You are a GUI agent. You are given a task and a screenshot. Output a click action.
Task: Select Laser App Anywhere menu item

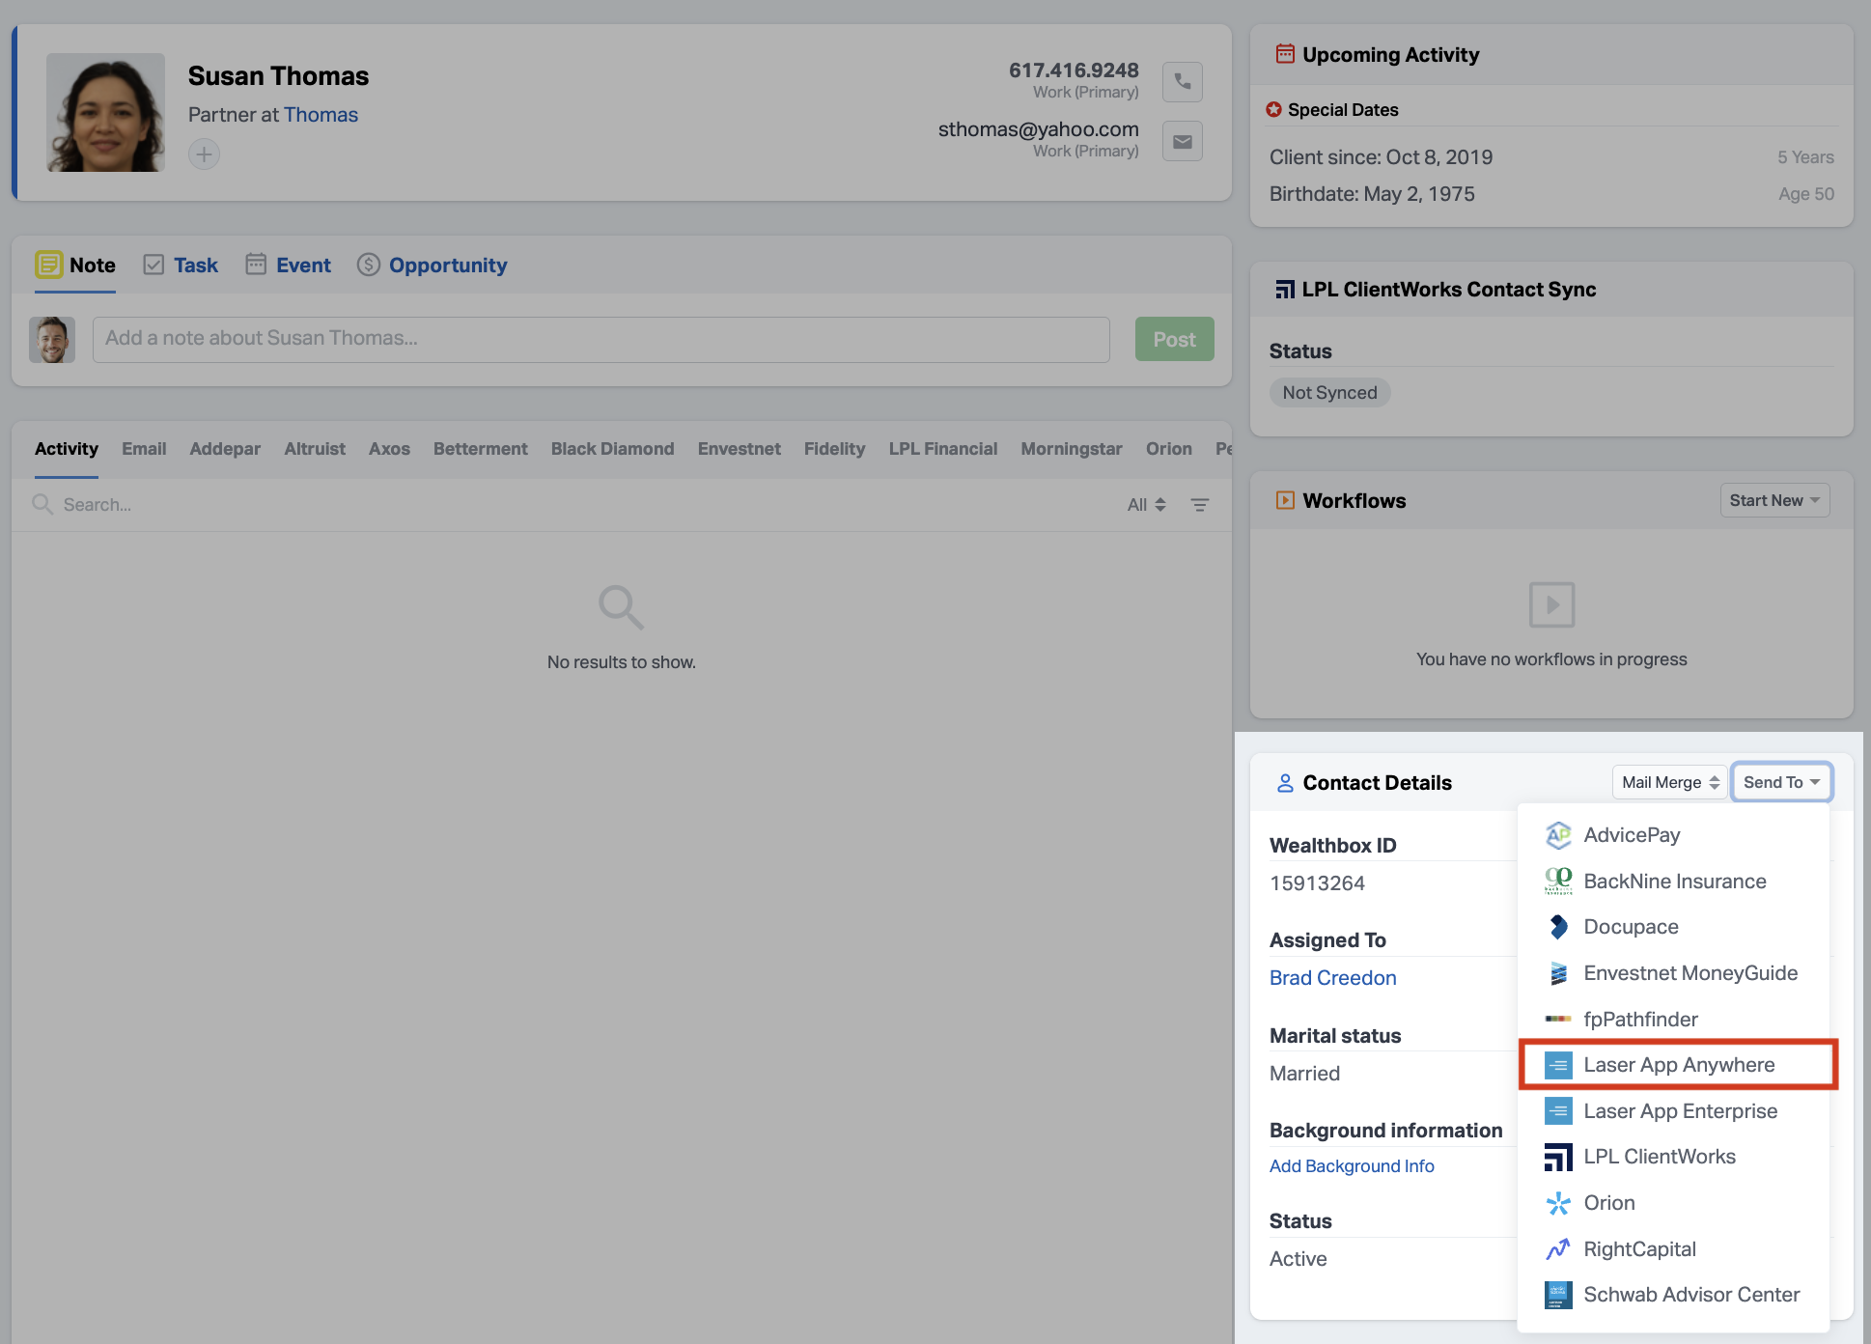click(x=1678, y=1065)
